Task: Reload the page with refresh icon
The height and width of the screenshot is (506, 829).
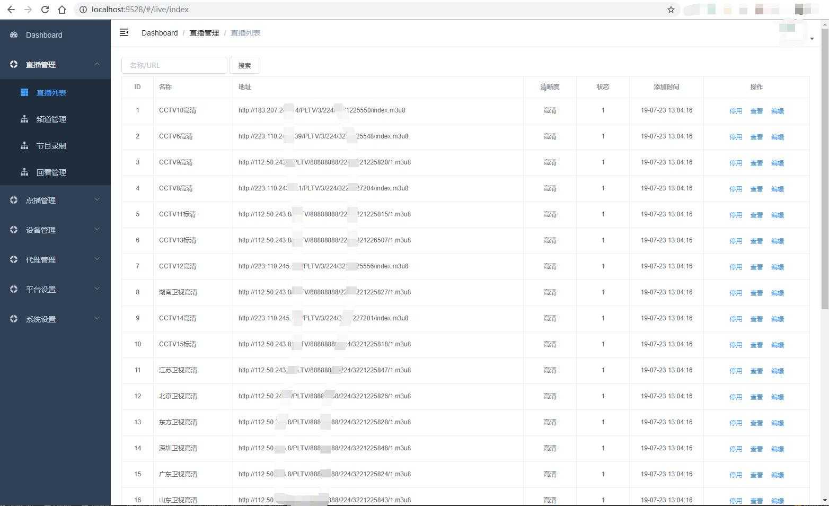Action: 45,10
